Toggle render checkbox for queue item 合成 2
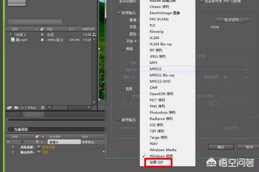The image size is (259, 172). (x=22, y=142)
